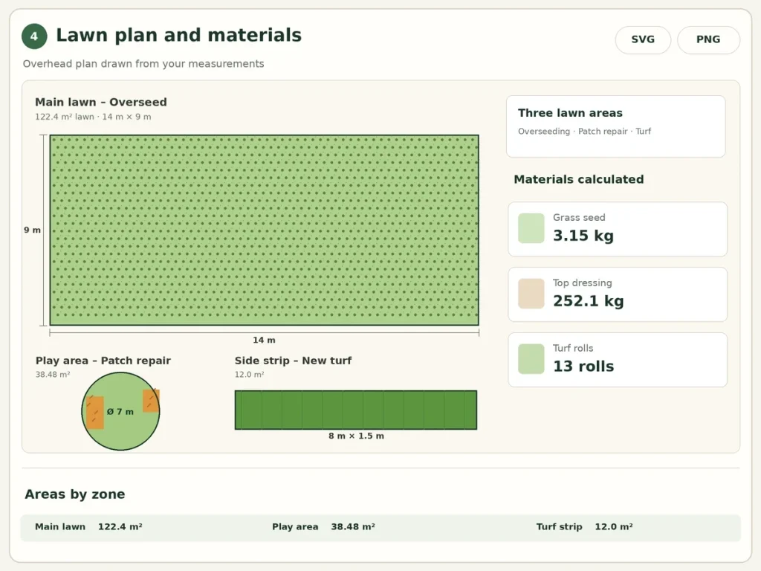Click 'Main lawn' label in zone row
Screen dimensions: 761x571
pyautogui.click(x=60, y=527)
